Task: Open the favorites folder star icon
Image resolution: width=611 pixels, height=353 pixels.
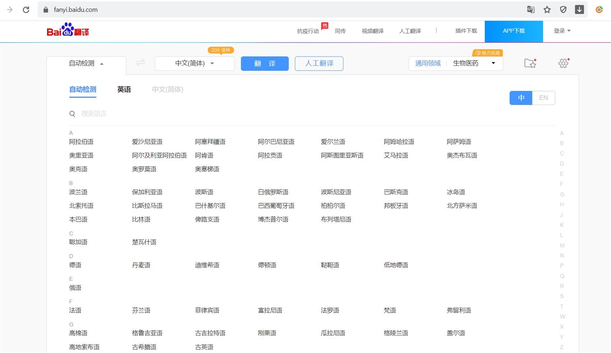Action: pos(530,63)
